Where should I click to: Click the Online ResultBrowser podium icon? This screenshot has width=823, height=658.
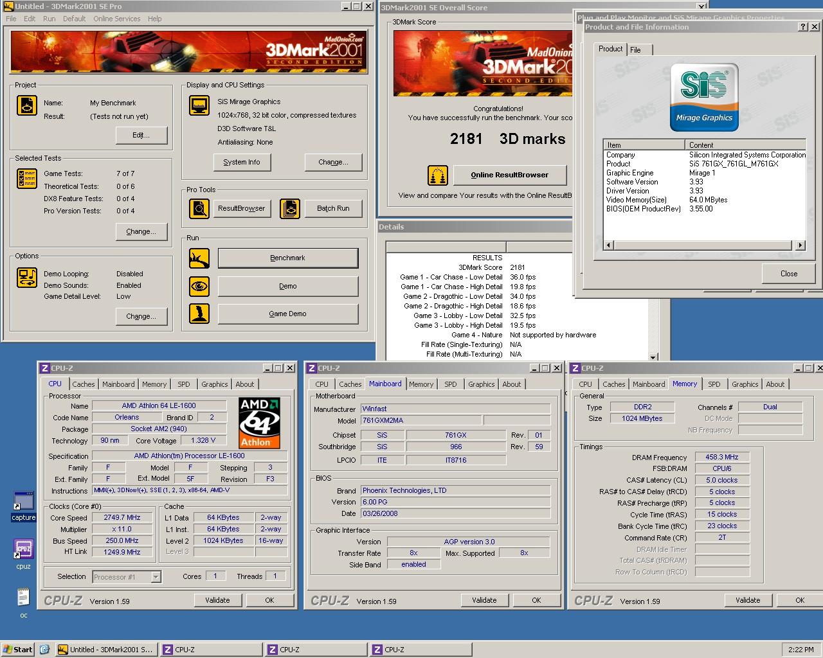(438, 175)
